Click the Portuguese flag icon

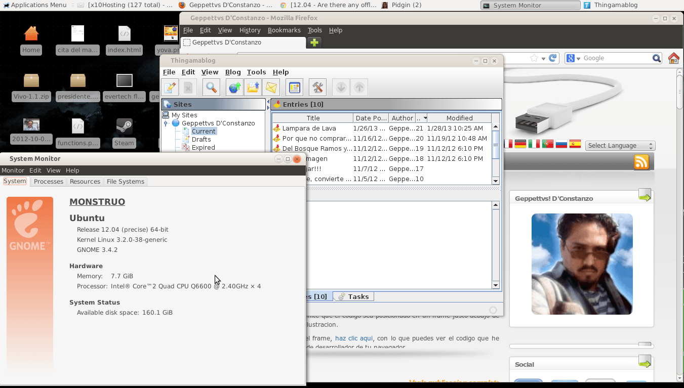[x=547, y=144]
